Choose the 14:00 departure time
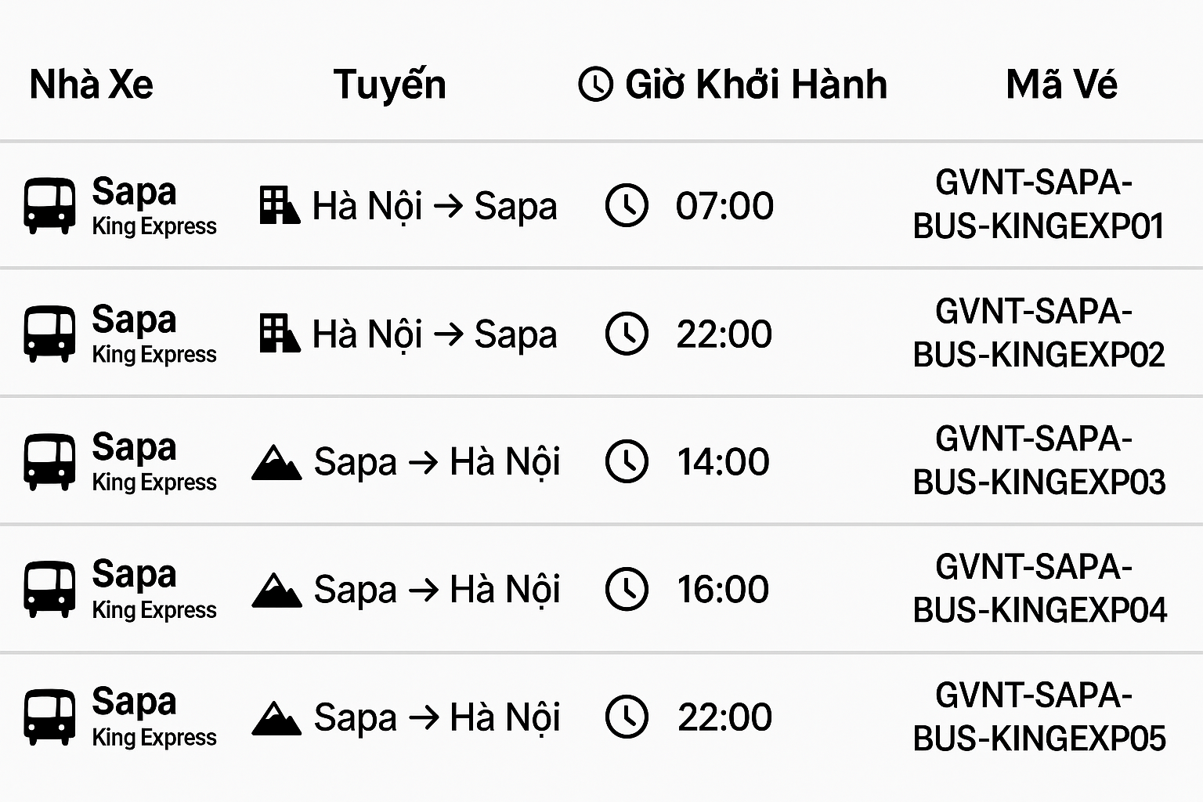 pyautogui.click(x=723, y=462)
